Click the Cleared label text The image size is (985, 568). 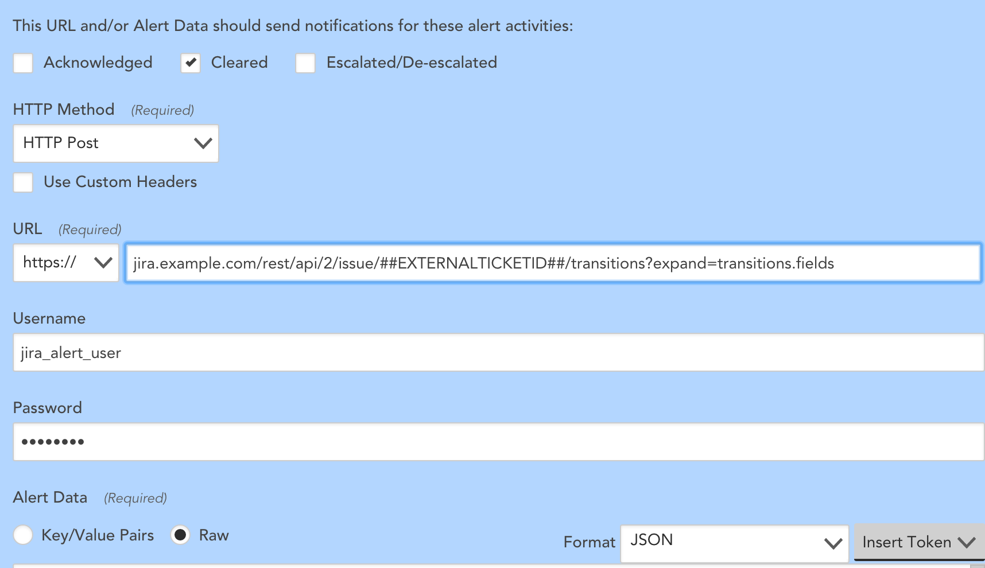pos(239,62)
